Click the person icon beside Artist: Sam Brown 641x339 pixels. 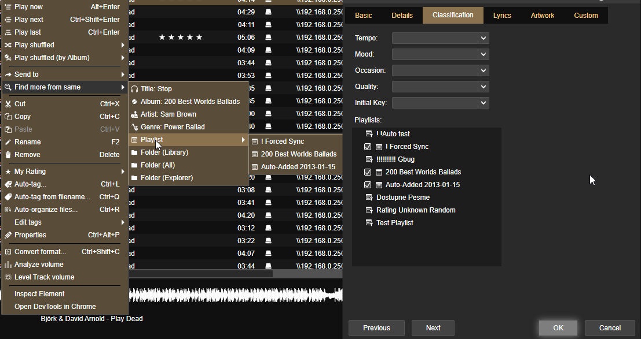click(x=134, y=114)
